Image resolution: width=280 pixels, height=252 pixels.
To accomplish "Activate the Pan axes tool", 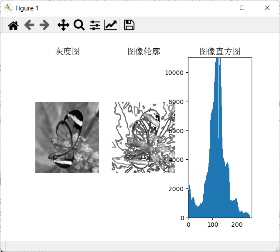I will click(63, 25).
